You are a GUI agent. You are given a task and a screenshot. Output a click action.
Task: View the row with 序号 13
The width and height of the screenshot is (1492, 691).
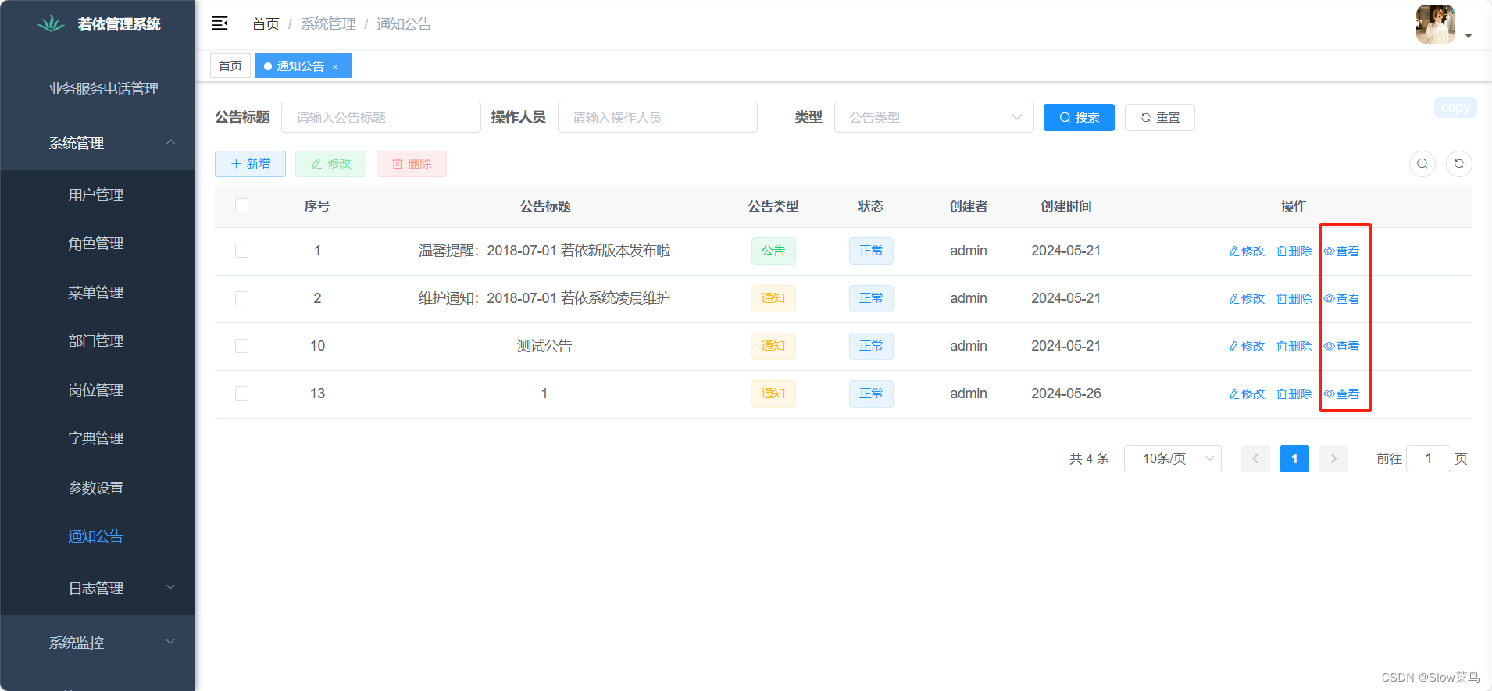[1341, 394]
